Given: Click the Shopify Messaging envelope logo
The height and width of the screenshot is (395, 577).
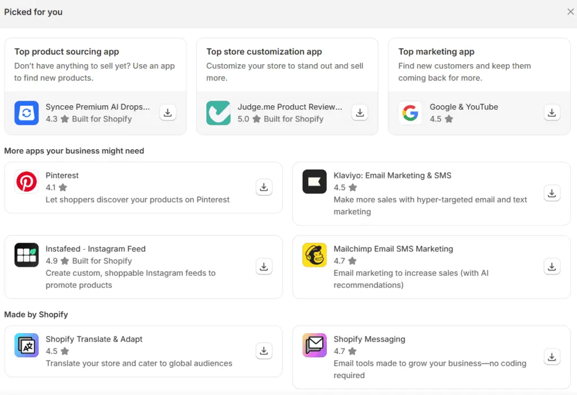Looking at the screenshot, I should tap(314, 345).
